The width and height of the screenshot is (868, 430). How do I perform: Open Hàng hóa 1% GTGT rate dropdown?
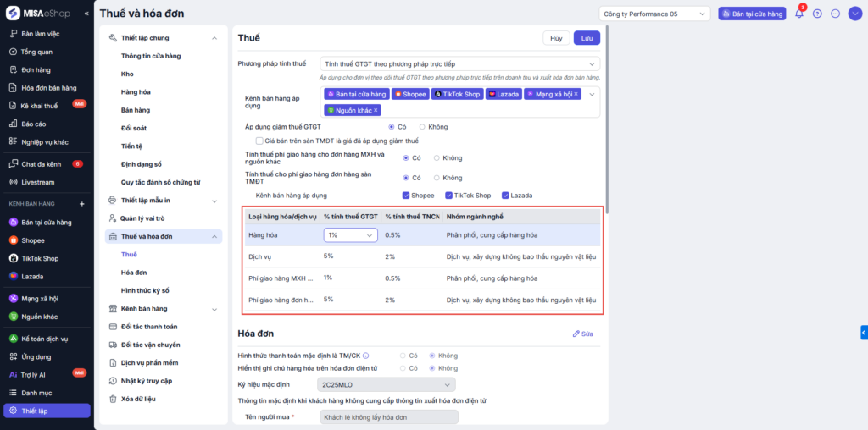[350, 235]
